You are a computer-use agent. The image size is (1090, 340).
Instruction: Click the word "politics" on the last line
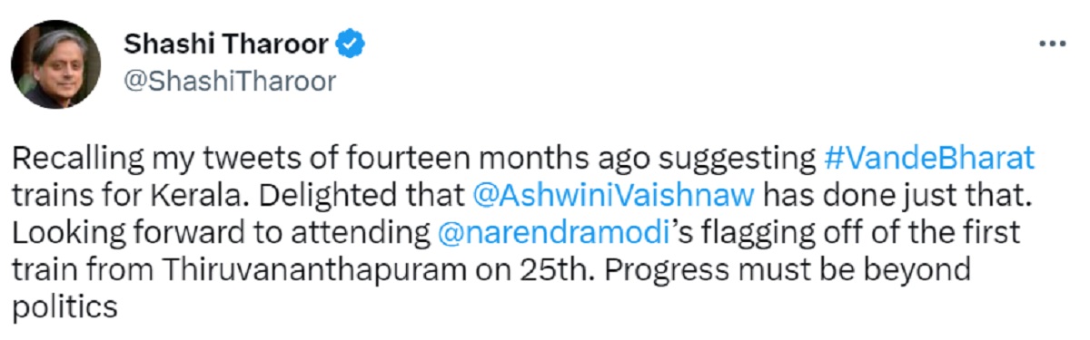point(65,307)
